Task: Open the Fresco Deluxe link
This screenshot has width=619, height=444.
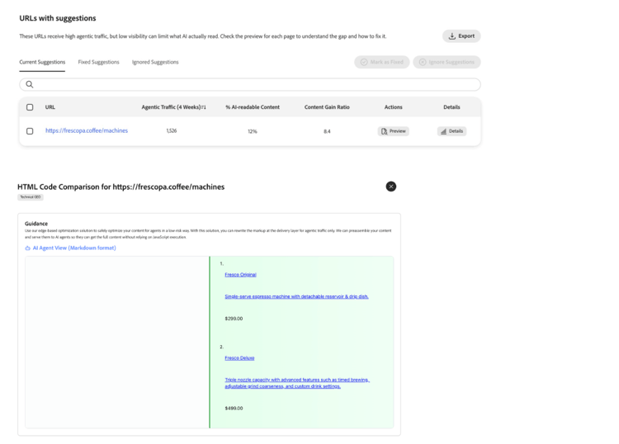Action: pos(239,358)
